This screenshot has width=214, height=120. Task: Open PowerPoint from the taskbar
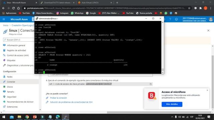point(35,117)
